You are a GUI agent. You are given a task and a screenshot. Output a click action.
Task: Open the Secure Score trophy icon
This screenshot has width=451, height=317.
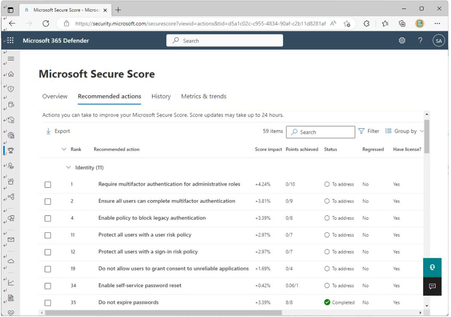click(11, 150)
